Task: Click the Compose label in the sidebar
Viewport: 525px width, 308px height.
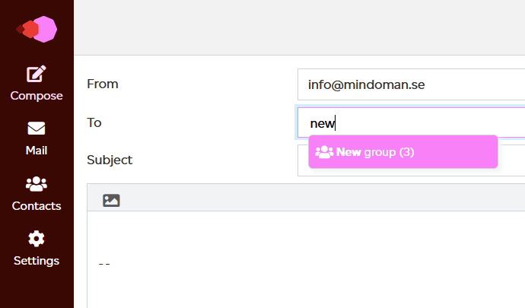Action: point(37,96)
